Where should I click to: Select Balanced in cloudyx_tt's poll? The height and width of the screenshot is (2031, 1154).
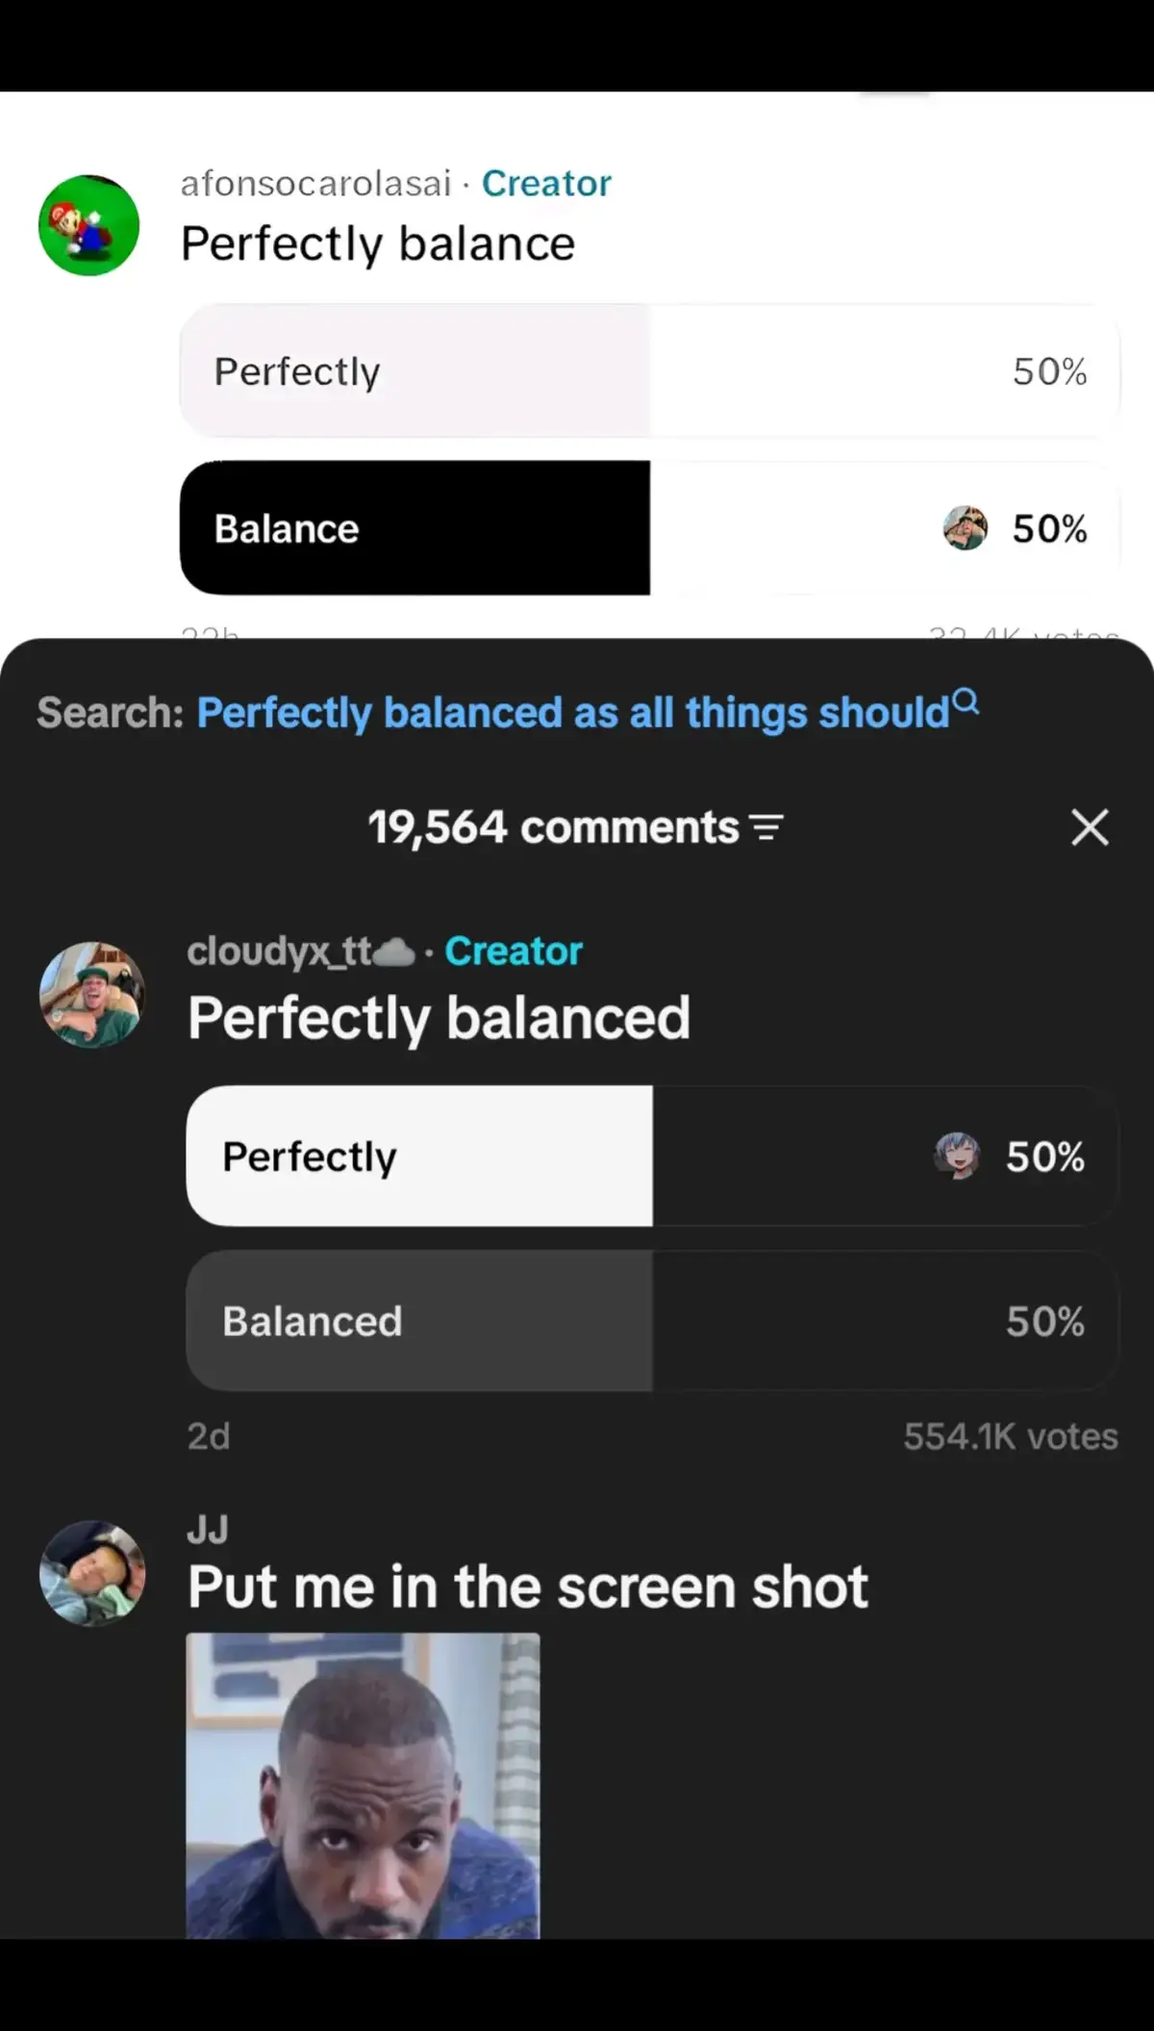point(652,1320)
